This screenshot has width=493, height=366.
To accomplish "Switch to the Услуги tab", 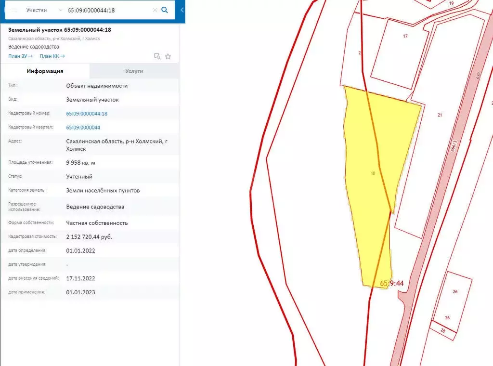I will tap(134, 71).
